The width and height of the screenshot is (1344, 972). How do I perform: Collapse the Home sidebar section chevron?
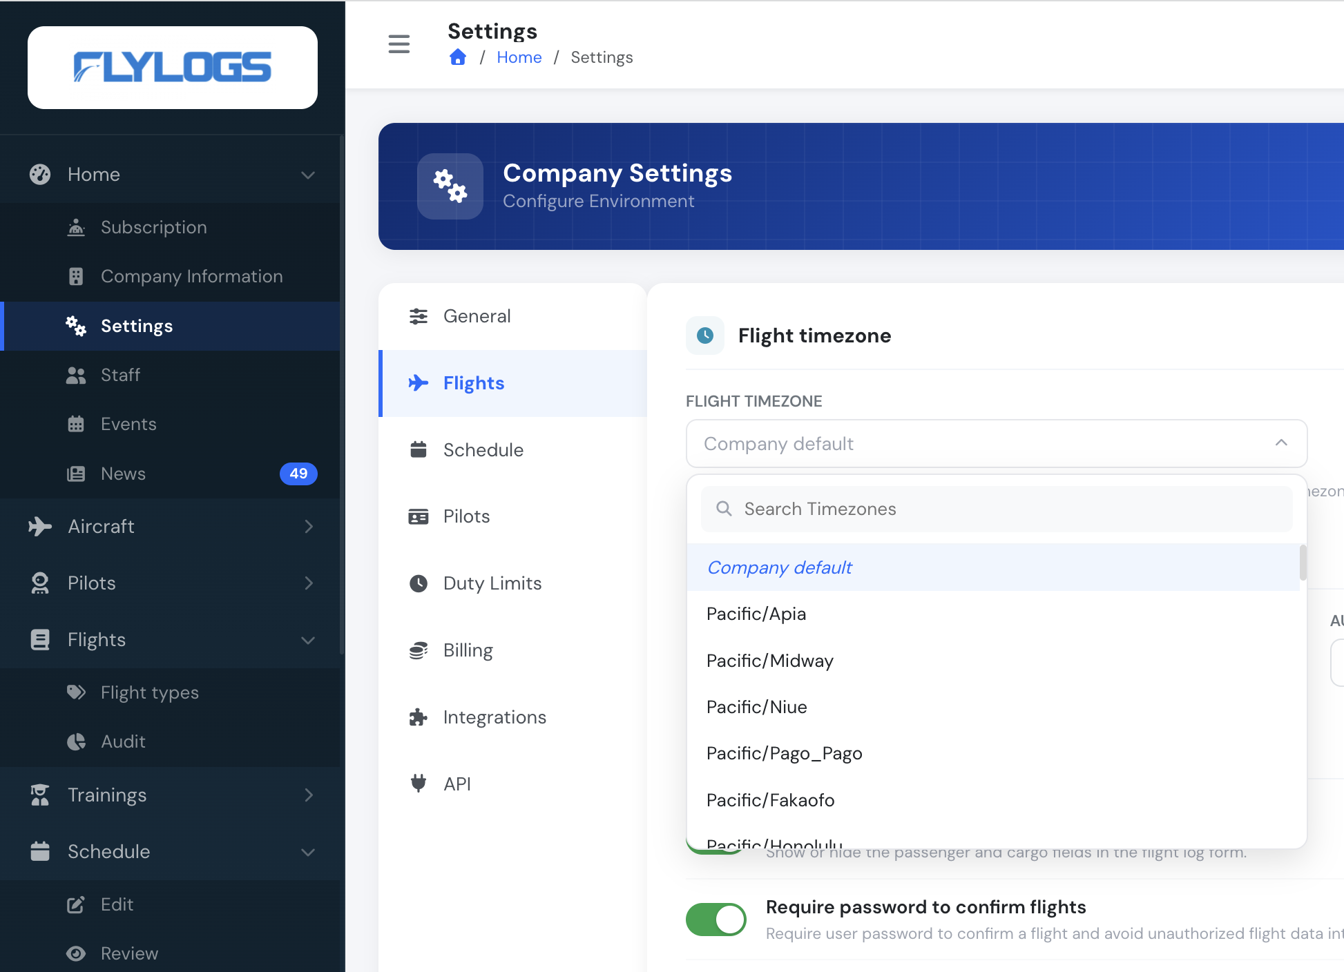click(308, 175)
